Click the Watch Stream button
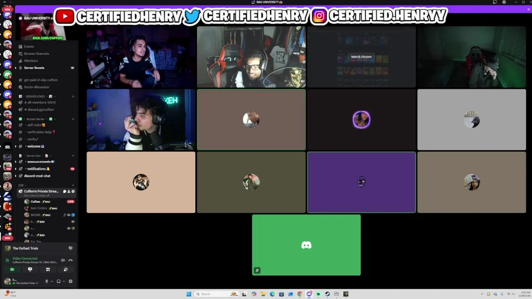 (361, 57)
